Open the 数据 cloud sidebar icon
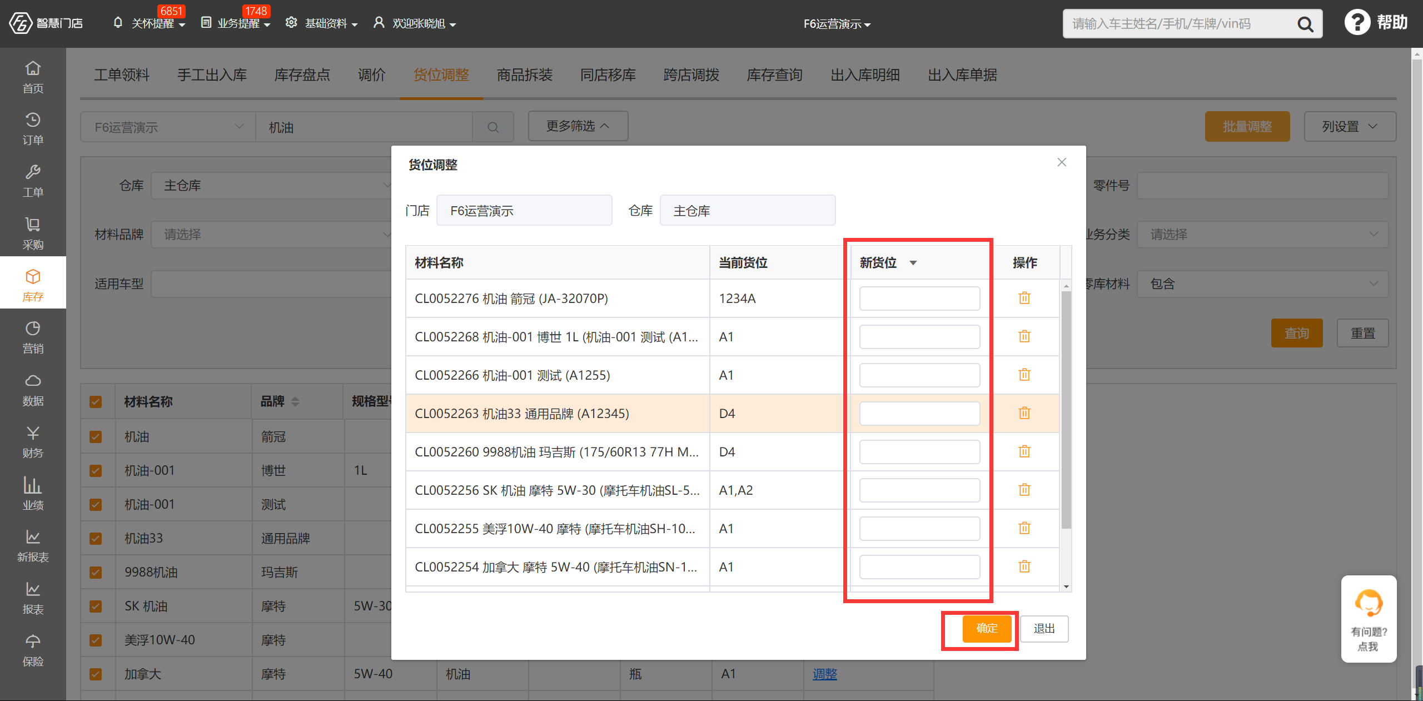This screenshot has width=1423, height=701. coord(33,390)
